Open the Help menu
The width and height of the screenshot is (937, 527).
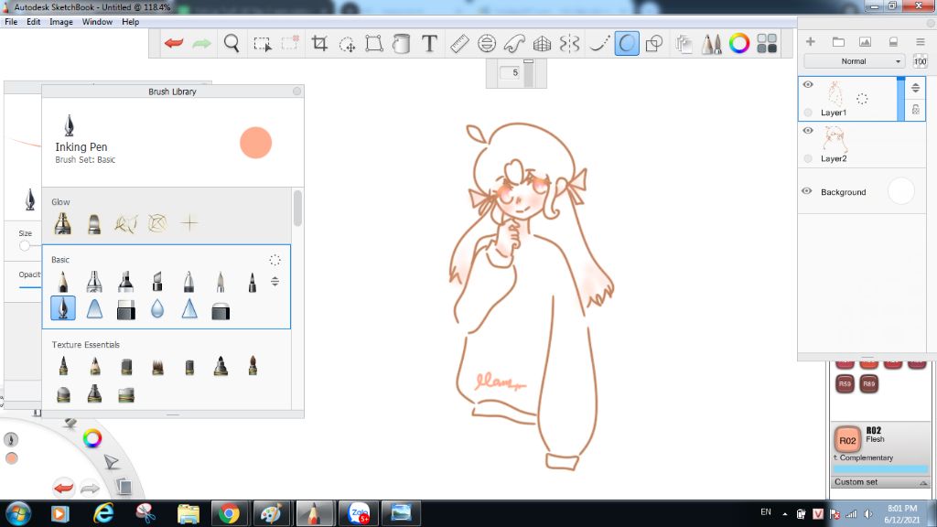pos(130,22)
